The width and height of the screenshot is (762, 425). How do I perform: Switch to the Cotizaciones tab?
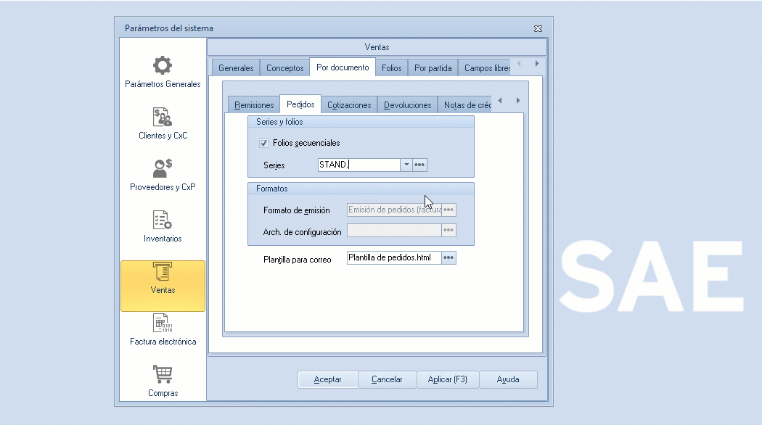(x=349, y=105)
